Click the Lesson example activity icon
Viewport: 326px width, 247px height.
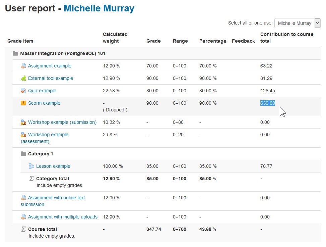(x=31, y=166)
